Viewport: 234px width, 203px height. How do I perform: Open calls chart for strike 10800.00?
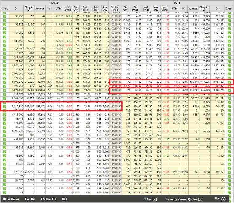point(5,74)
